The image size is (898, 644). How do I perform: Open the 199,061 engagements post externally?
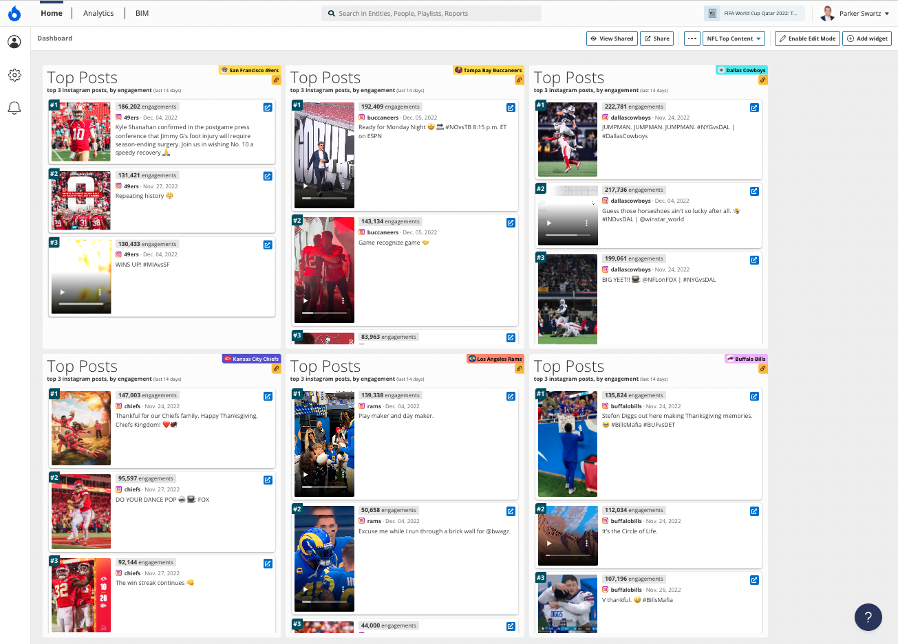click(754, 260)
